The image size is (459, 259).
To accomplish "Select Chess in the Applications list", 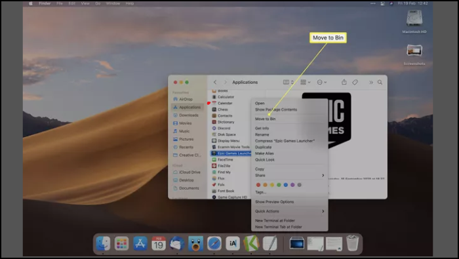I will click(220, 110).
